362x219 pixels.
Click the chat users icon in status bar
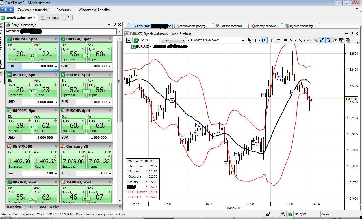pyautogui.click(x=268, y=214)
